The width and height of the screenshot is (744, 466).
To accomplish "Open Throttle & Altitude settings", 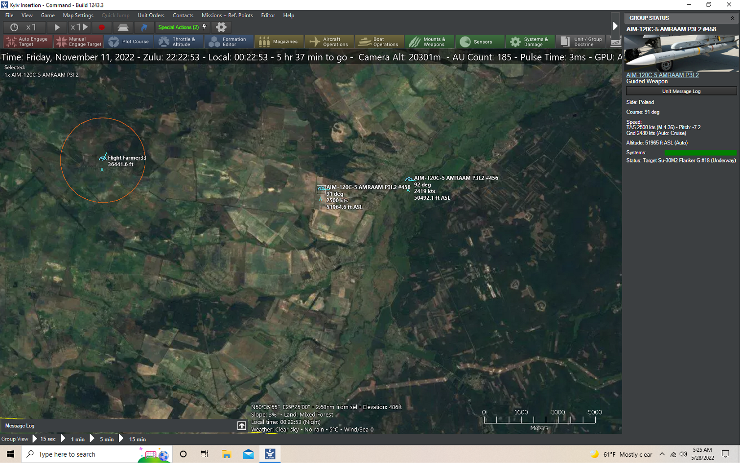I will click(x=179, y=42).
